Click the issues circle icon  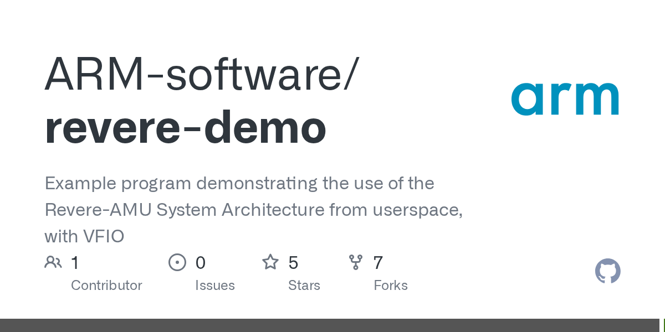(177, 262)
